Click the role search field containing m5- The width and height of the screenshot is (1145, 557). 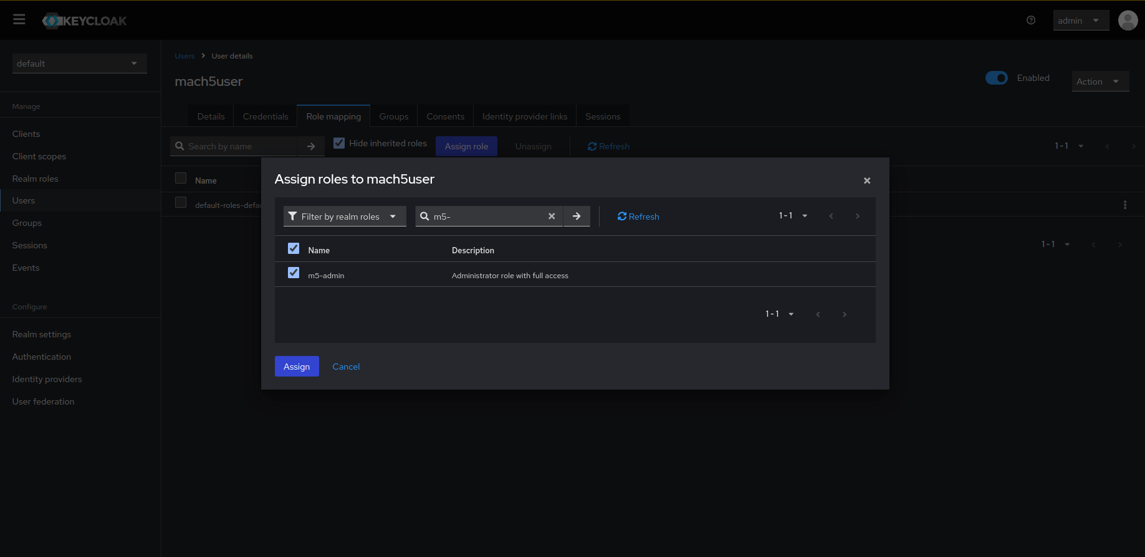click(x=486, y=217)
